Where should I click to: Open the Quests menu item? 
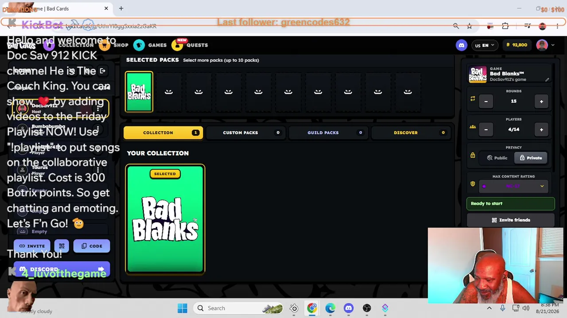pos(197,45)
